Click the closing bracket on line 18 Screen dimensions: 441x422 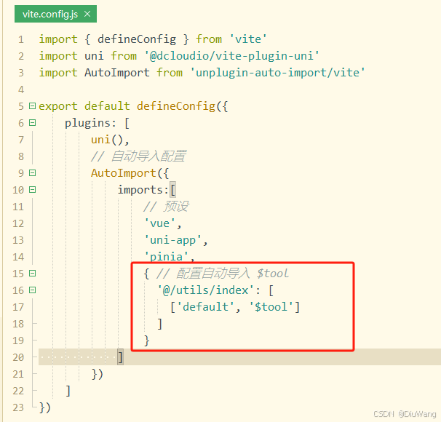pyautogui.click(x=160, y=324)
